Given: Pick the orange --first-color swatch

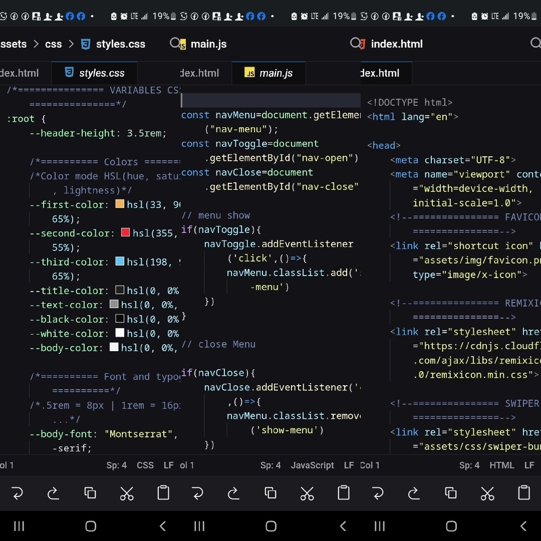Looking at the screenshot, I should (x=120, y=203).
